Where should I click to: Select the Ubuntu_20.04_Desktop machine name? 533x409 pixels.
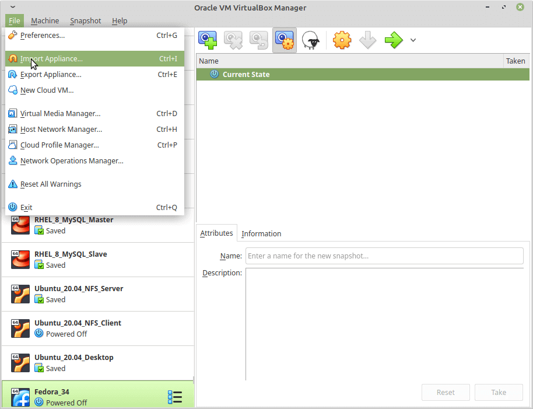click(73, 357)
